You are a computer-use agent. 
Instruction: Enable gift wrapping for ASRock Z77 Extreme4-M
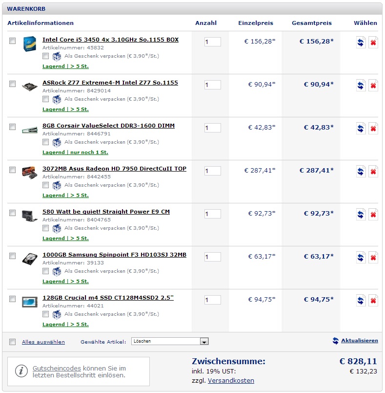click(x=45, y=99)
